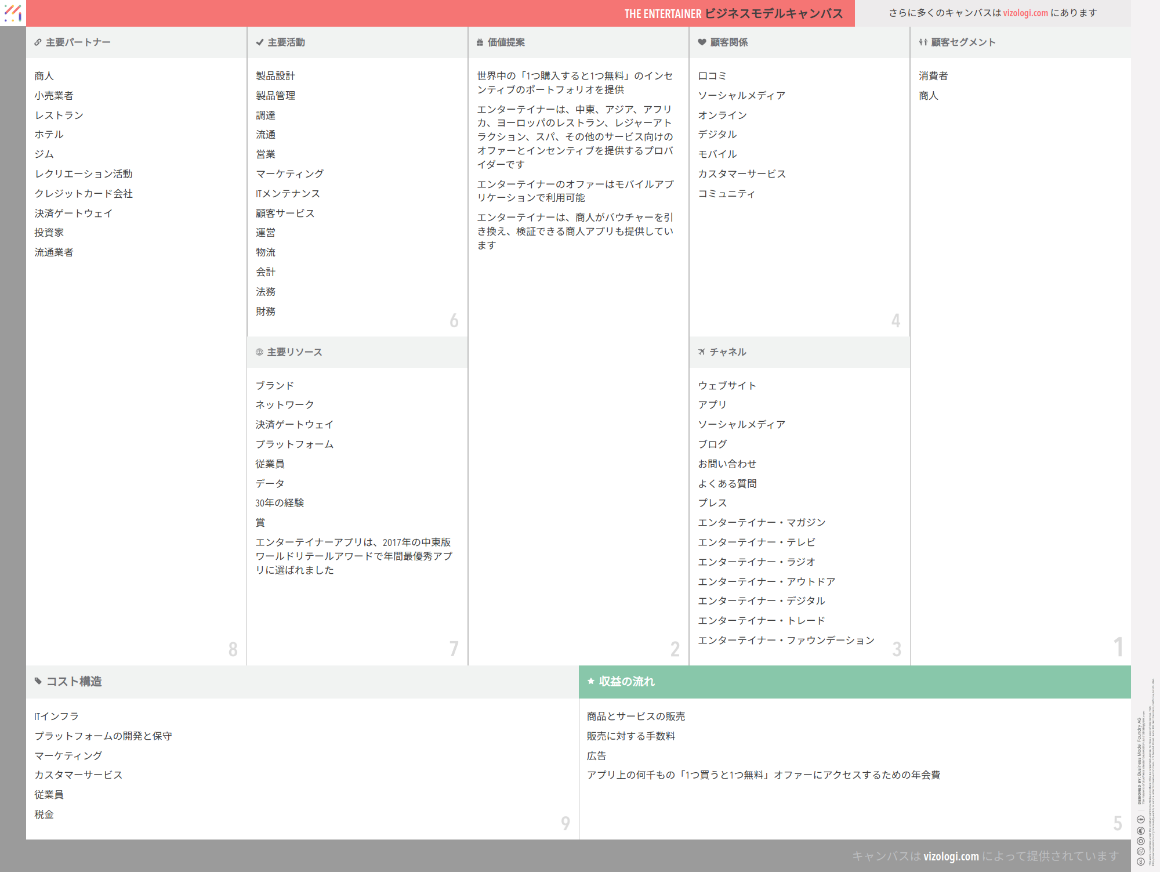The width and height of the screenshot is (1160, 872).
Task: Select the 顧客関係 section header
Action: point(729,42)
